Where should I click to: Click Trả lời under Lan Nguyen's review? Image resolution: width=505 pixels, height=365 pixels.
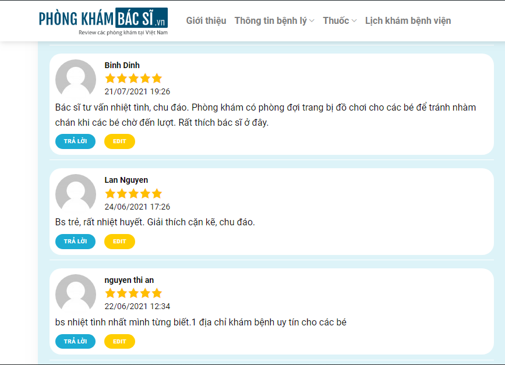coord(75,242)
